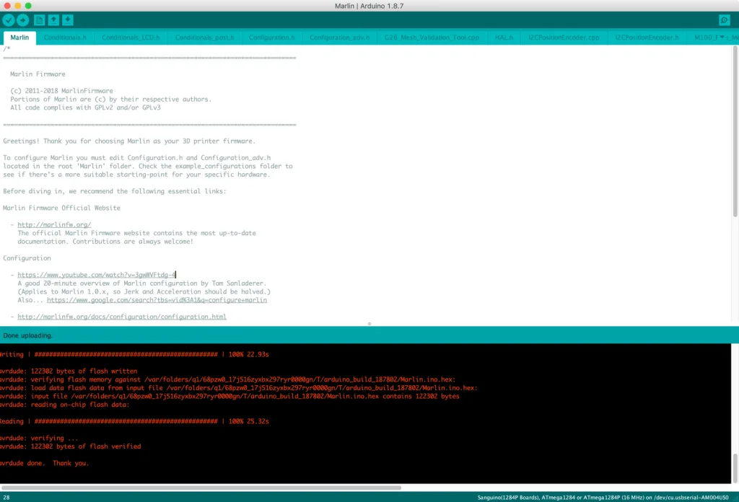Click the http://marlinfw.org/ link
Image resolution: width=739 pixels, height=502 pixels.
pyautogui.click(x=54, y=225)
